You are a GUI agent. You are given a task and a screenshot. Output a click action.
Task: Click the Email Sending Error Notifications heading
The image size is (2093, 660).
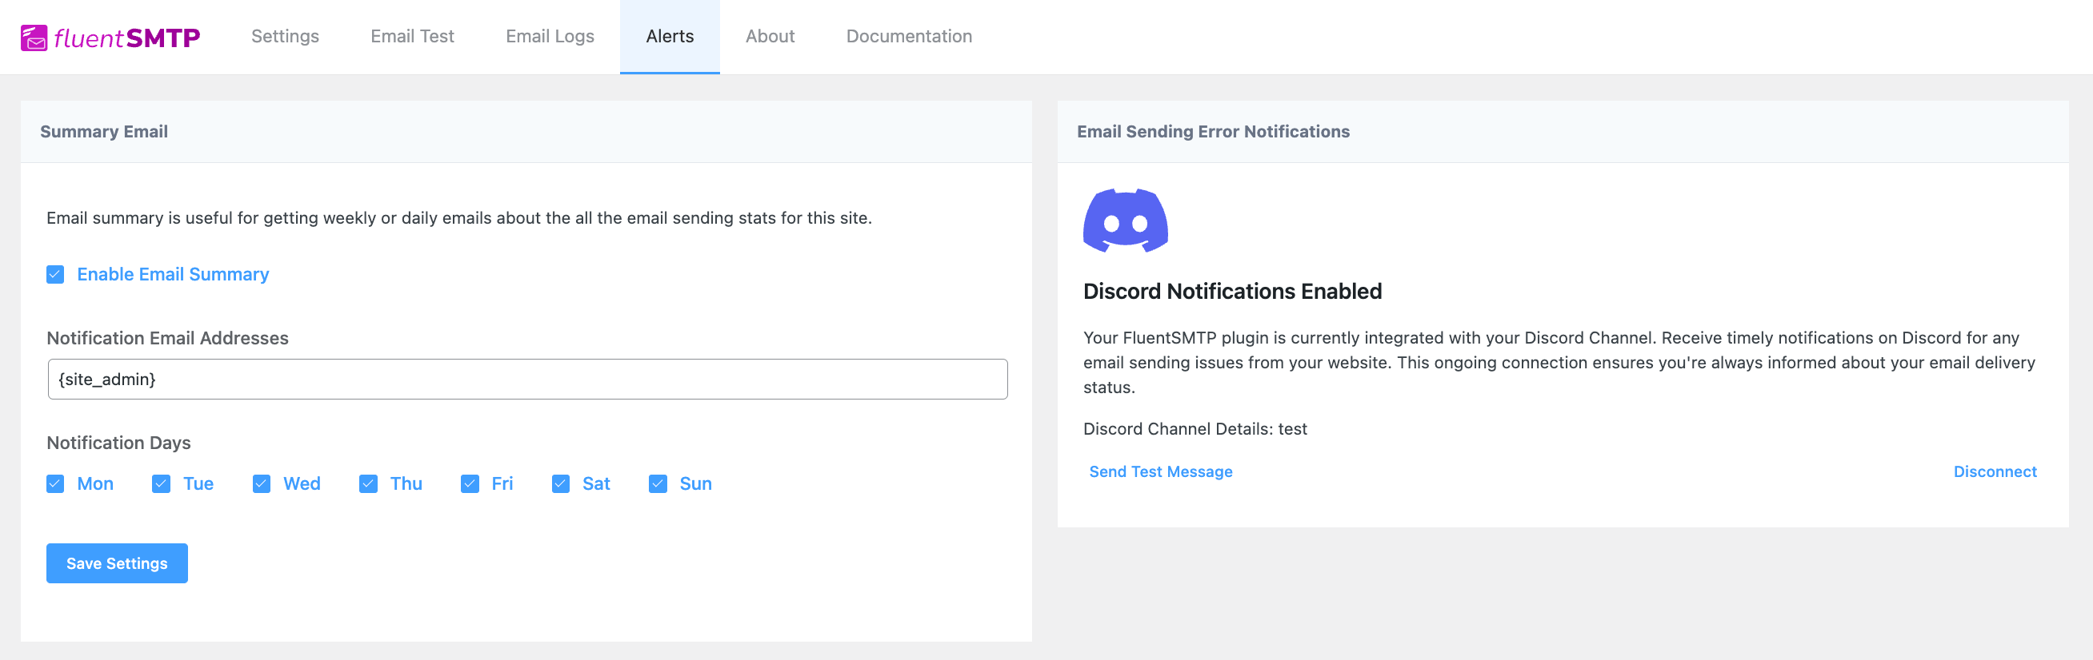1213,132
